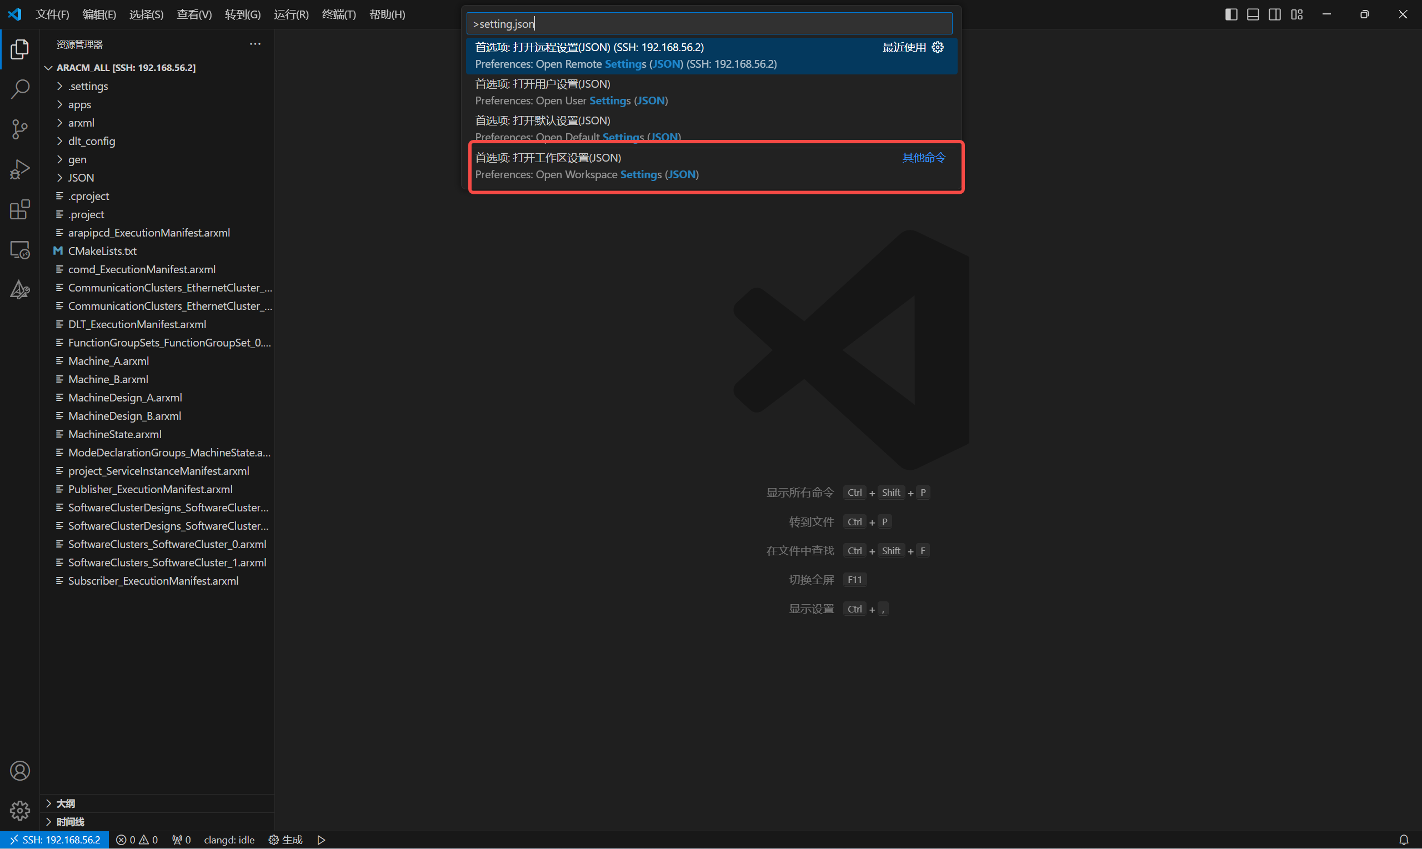
Task: Click SSH: 192.168.56.2 remote status button
Action: 55,839
